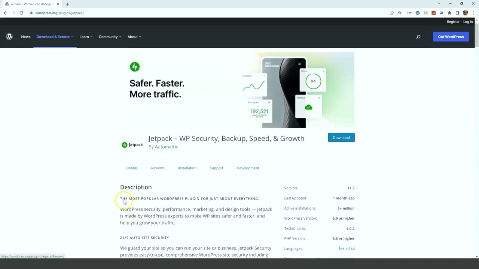Open the site search magnifier icon
479x269 pixels.
click(x=418, y=37)
